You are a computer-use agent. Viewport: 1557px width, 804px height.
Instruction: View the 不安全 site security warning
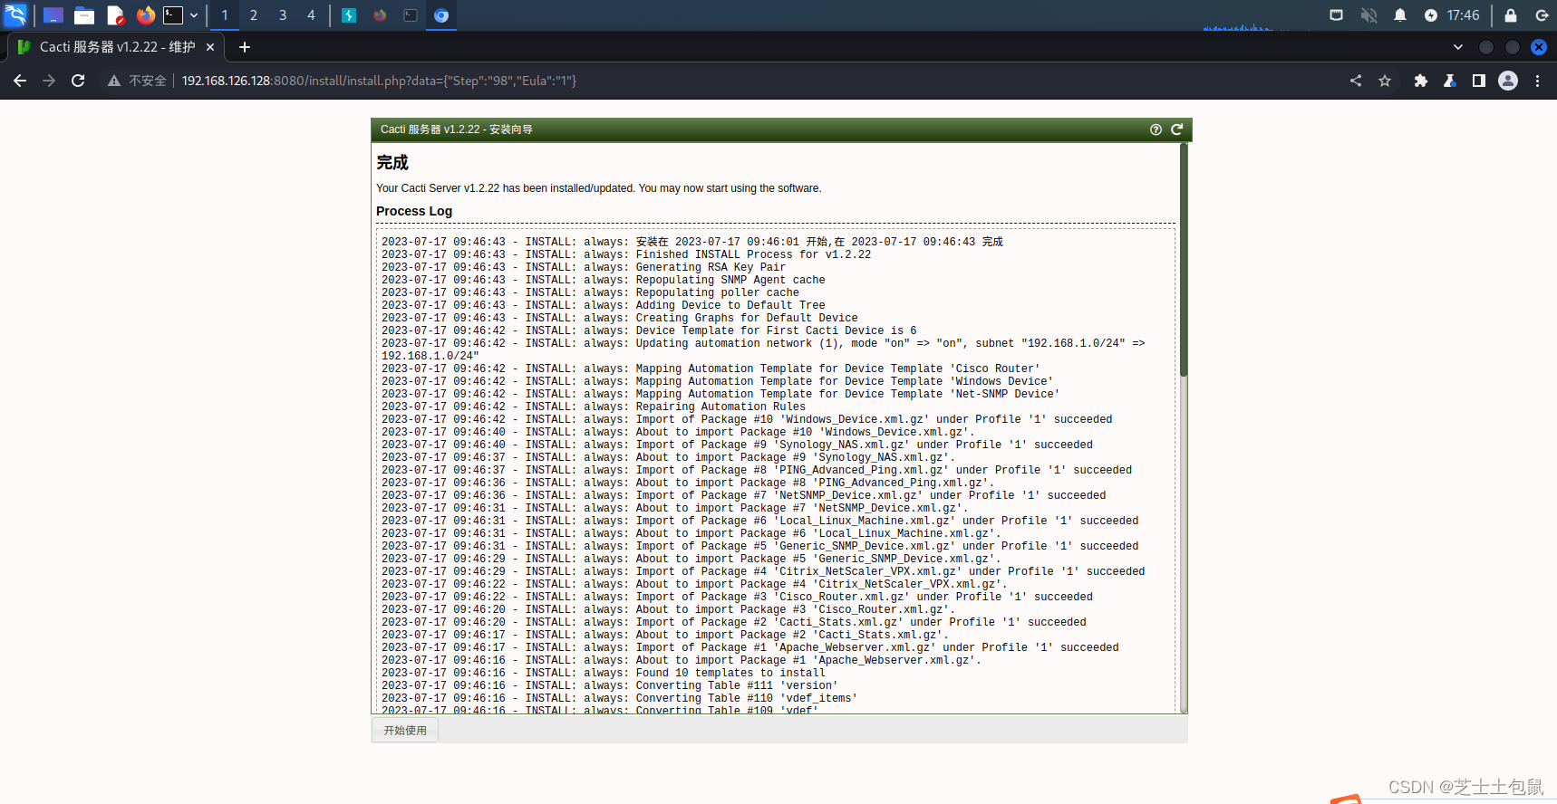click(x=137, y=81)
